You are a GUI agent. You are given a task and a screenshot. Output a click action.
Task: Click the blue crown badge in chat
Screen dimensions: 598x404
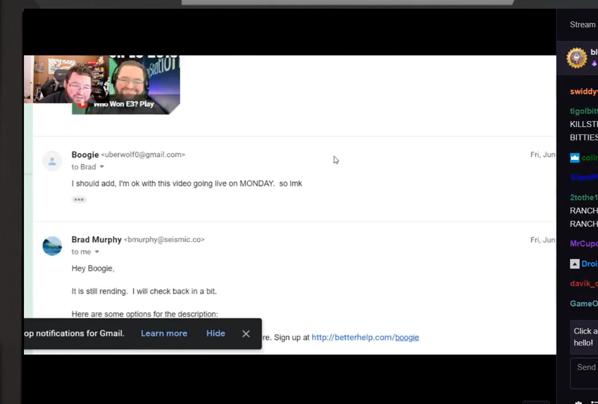(574, 157)
